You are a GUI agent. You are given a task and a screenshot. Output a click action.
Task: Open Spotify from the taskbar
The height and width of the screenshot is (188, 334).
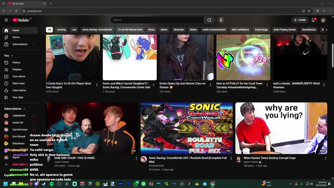click(51, 184)
